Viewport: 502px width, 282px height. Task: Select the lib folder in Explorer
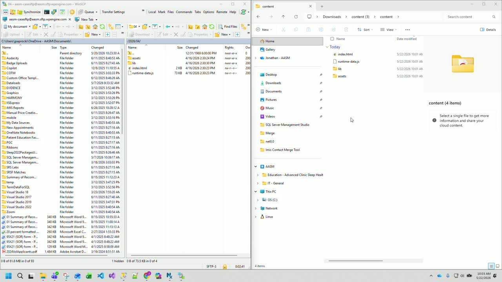click(x=340, y=69)
